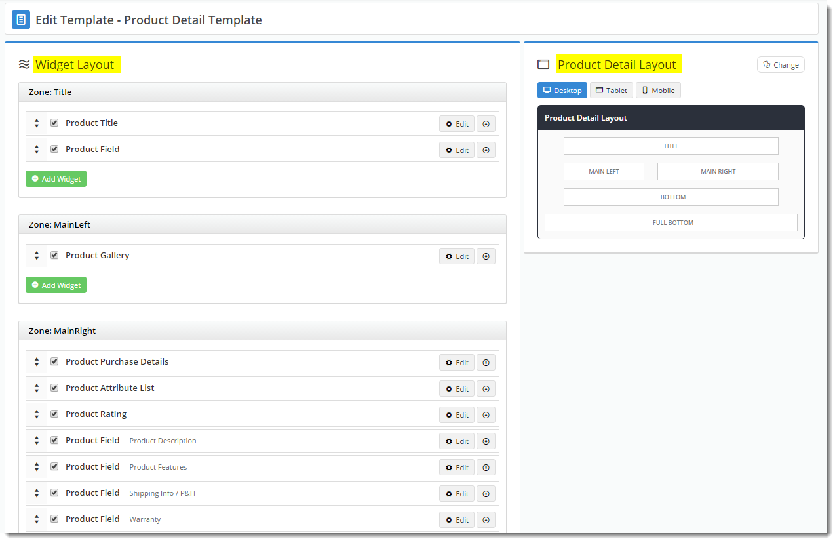Expand the circular options button for the Product Features row

(x=486, y=468)
